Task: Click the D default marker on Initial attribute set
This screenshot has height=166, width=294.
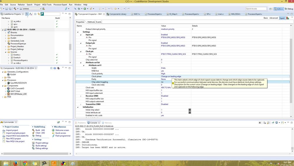Action: coord(189,113)
